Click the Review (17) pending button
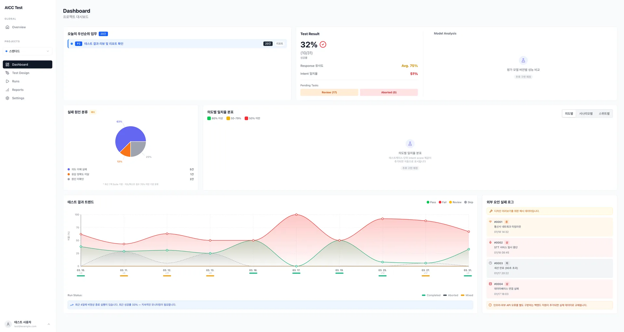 click(x=329, y=93)
